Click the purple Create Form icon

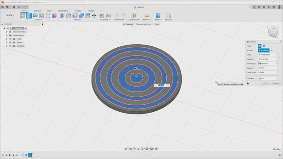pyautogui.click(x=54, y=16)
